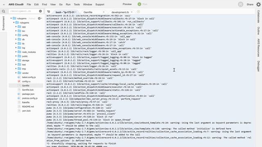Viewport: 262px width, 147px height.
Task: Collapse the top menu bar arrow
Action: click(x=4, y=4)
